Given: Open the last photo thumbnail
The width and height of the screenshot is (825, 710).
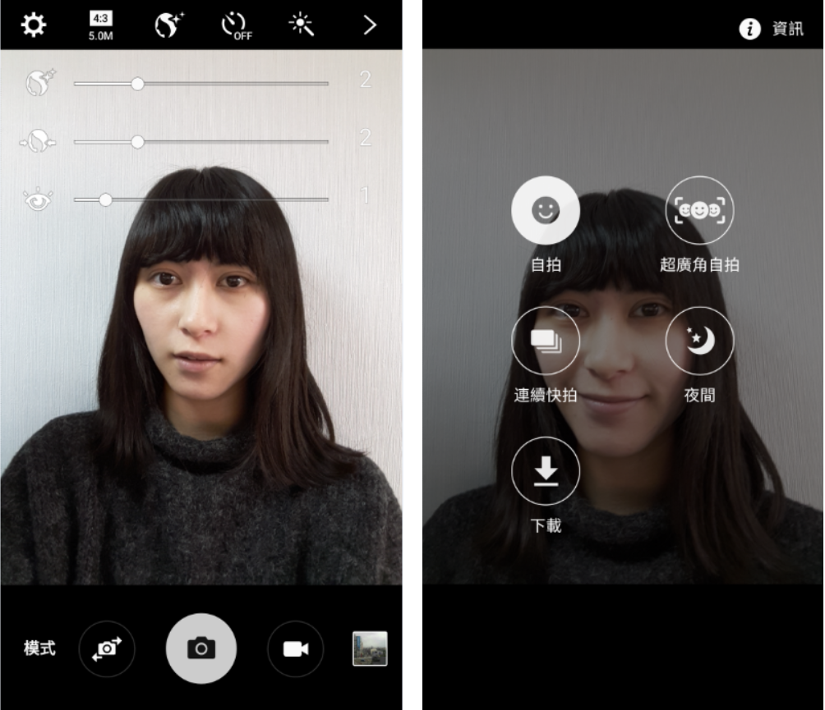Looking at the screenshot, I should (x=370, y=648).
